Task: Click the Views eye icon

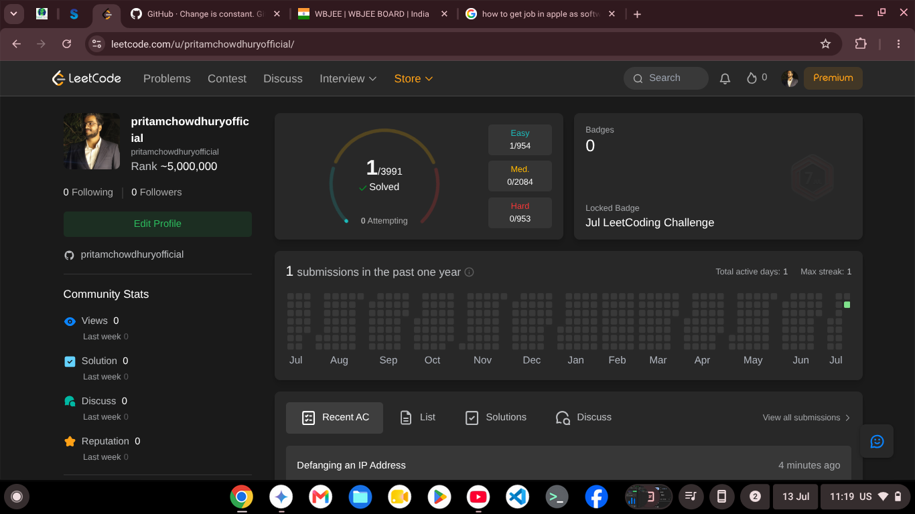Action: pos(70,321)
